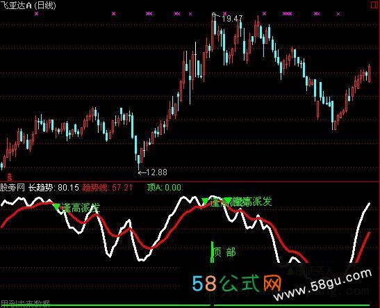Click the first green 逢高派发 text label
This screenshot has width=380, height=308.
[81, 208]
